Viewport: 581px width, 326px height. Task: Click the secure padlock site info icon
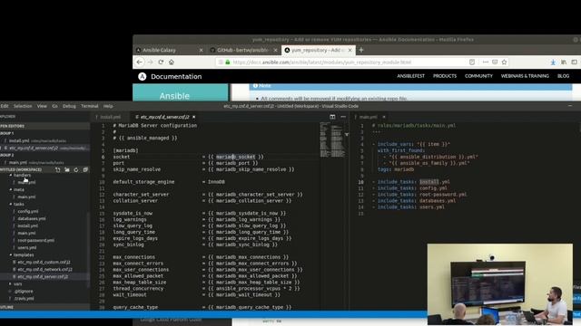point(228,62)
